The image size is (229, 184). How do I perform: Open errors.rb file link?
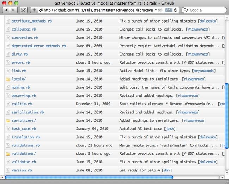[21, 63]
